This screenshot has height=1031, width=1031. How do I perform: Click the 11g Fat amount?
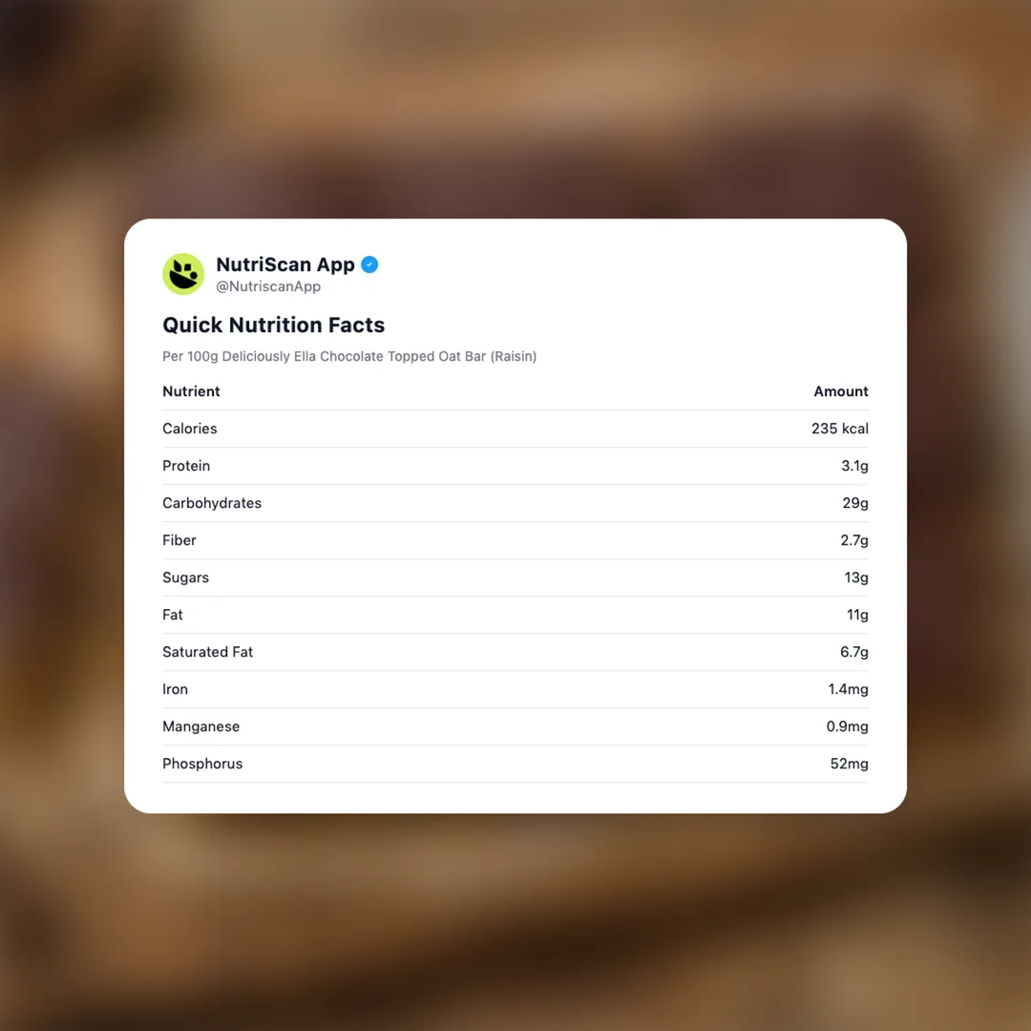pos(857,615)
